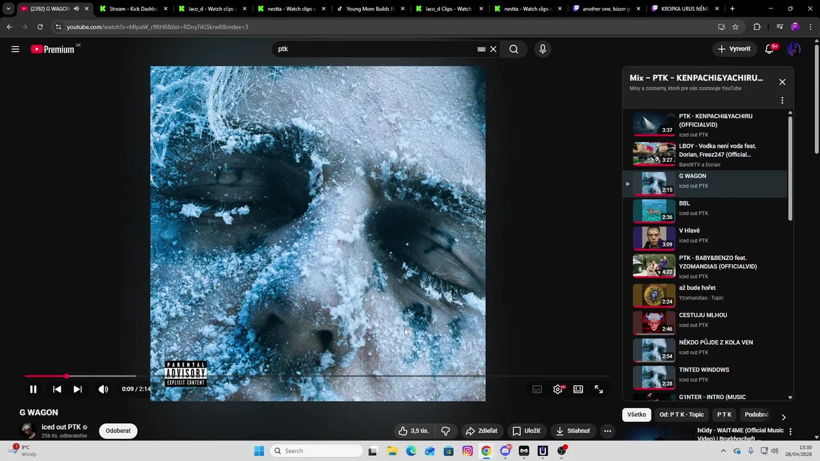This screenshot has height=461, width=820.
Task: Open the Vytvoriť create button
Action: (x=734, y=49)
